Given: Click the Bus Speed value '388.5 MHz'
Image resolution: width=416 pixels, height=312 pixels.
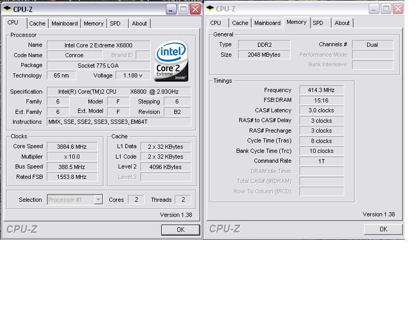Looking at the screenshot, I should point(72,167).
